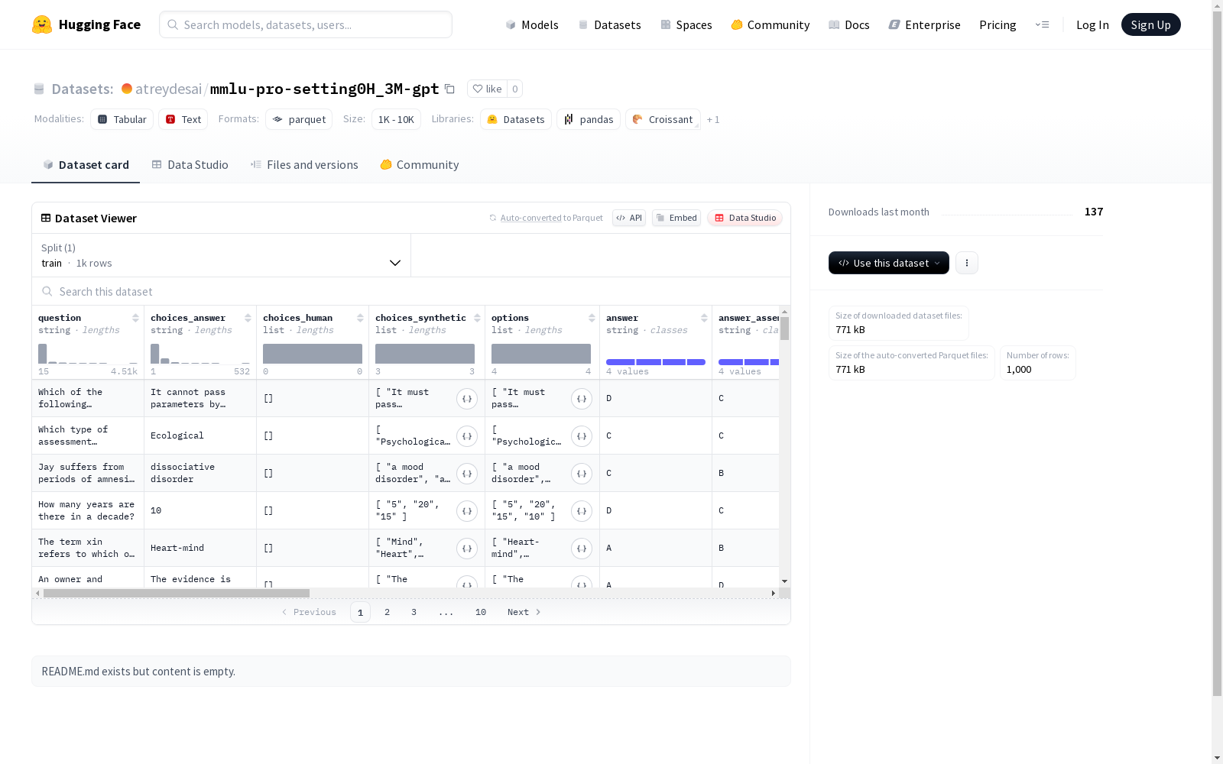Screen dimensions: 1223x764
Task: Select the pandas library tag
Action: pyautogui.click(x=589, y=119)
